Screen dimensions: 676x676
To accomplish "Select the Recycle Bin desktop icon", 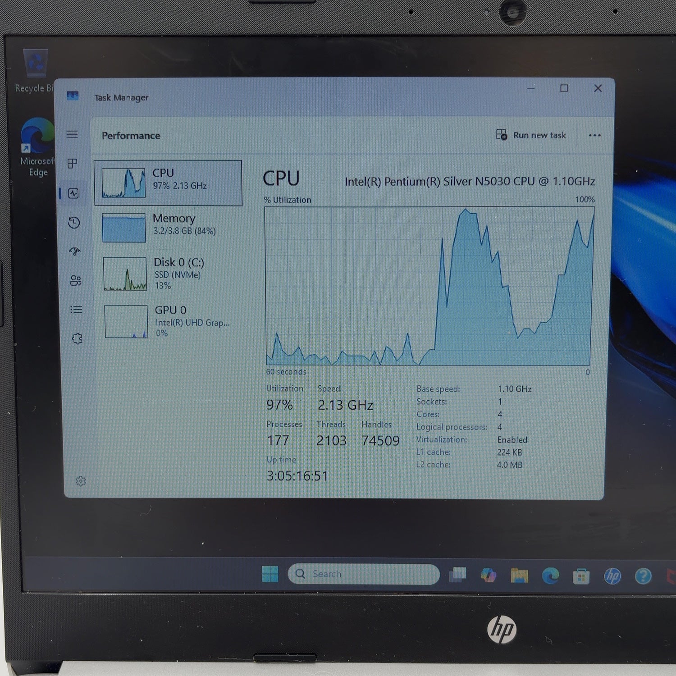I will point(34,71).
